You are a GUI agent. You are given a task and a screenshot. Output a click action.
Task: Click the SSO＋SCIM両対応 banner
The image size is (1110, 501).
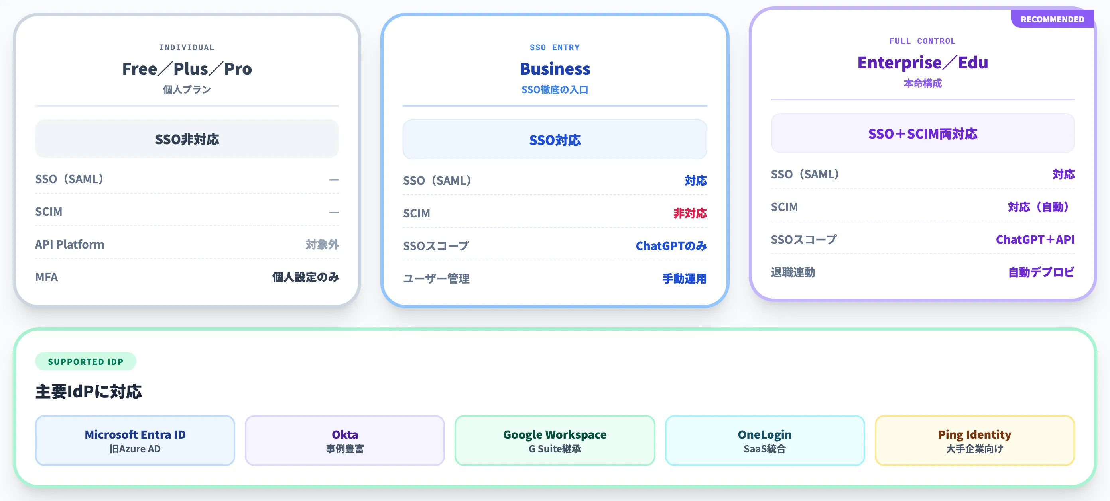(923, 133)
